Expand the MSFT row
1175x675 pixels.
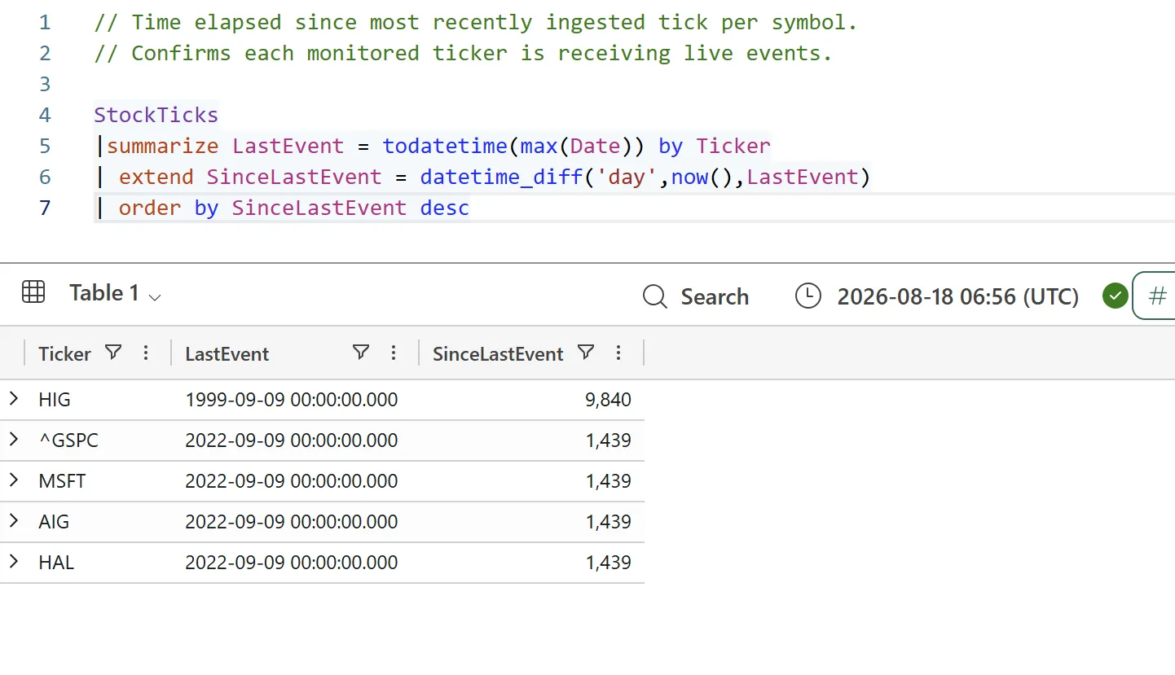(13, 480)
